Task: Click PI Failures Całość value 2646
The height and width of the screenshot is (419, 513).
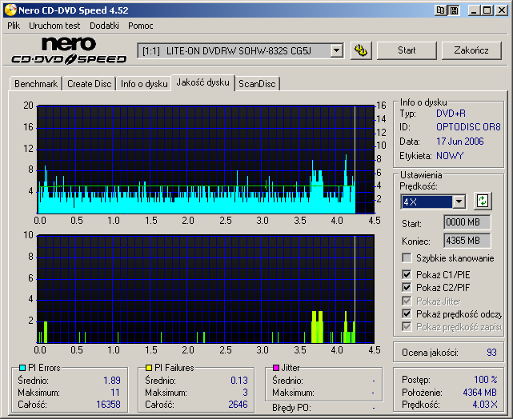Action: [238, 405]
